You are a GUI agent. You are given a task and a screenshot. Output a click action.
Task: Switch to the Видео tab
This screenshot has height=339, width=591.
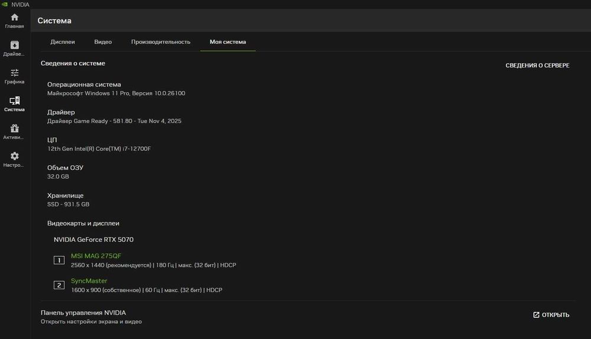103,42
